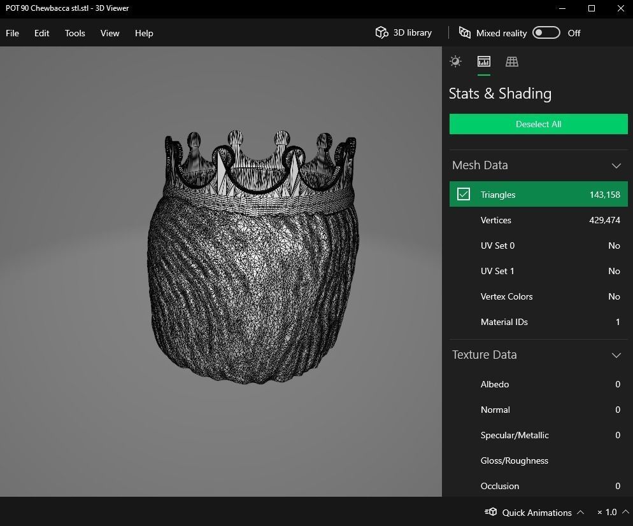This screenshot has width=633, height=526.
Task: Click the Mesh Data heading
Action: [480, 165]
